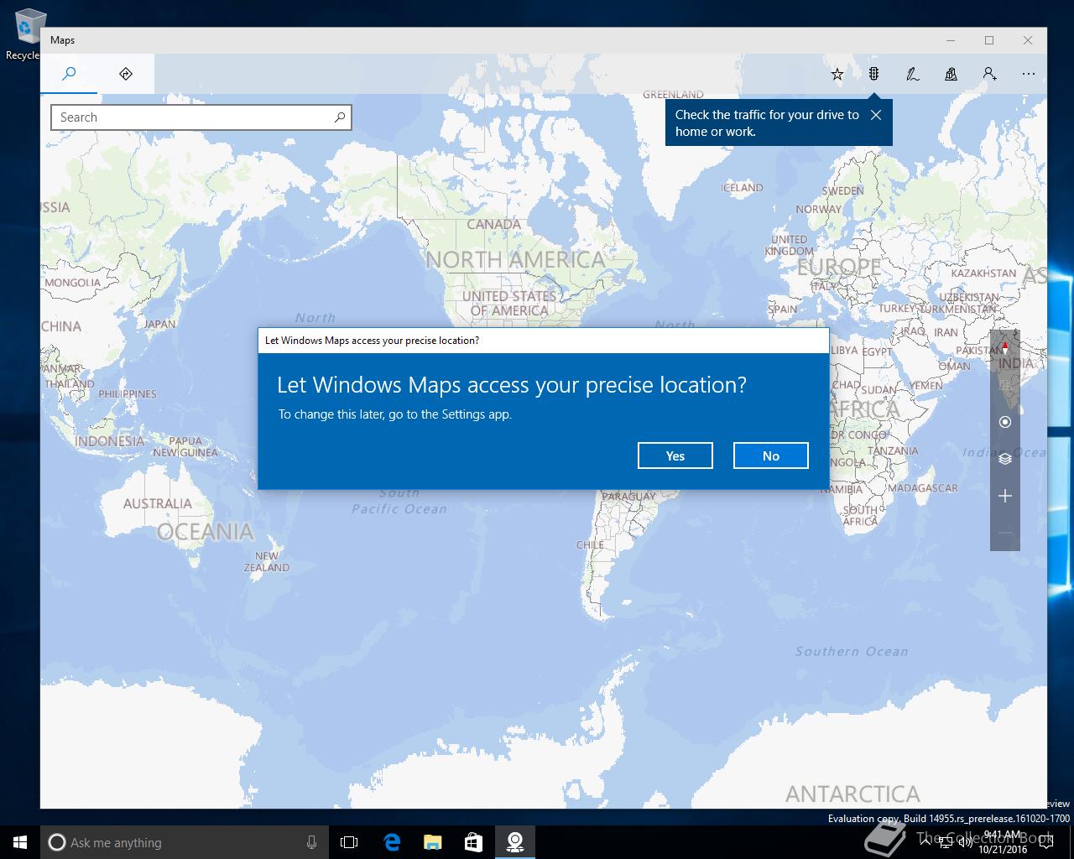The width and height of the screenshot is (1074, 859).
Task: Close the Maps window
Action: click(x=1028, y=40)
